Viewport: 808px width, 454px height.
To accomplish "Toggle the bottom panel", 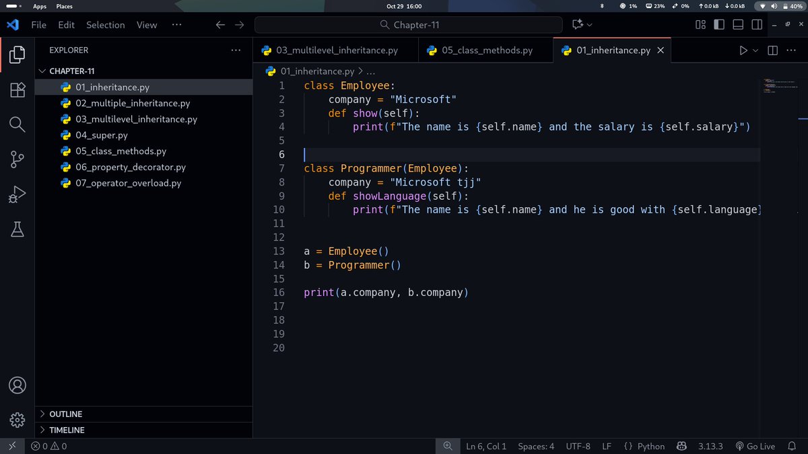I will point(738,25).
